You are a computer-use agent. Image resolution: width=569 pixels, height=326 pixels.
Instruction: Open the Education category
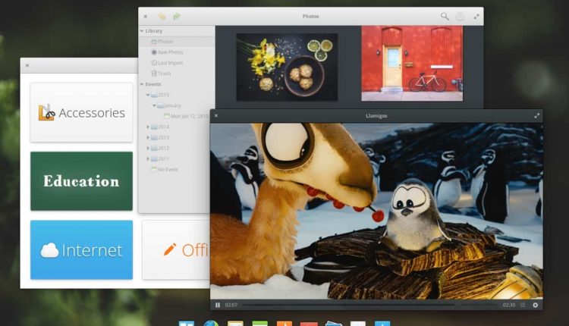click(82, 181)
